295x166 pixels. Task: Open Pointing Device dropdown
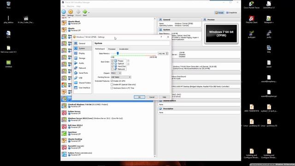point(121,77)
